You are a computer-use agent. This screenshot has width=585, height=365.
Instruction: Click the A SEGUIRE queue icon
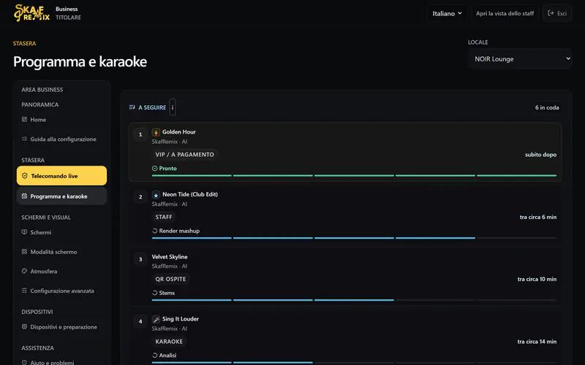point(132,107)
